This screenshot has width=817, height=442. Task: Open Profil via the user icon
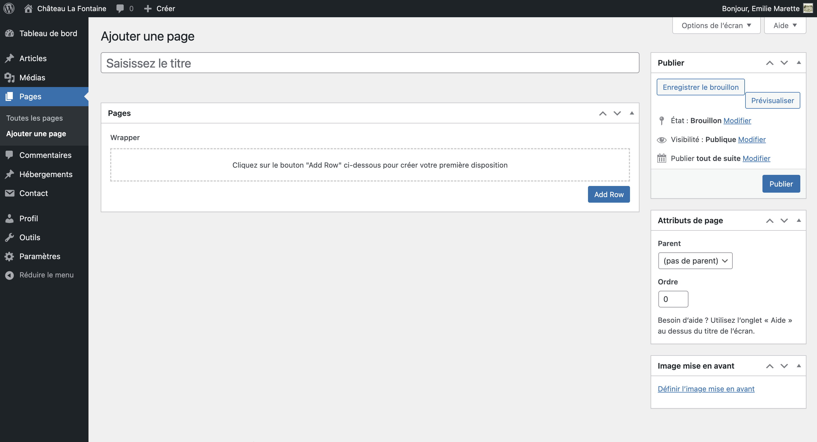pos(9,218)
